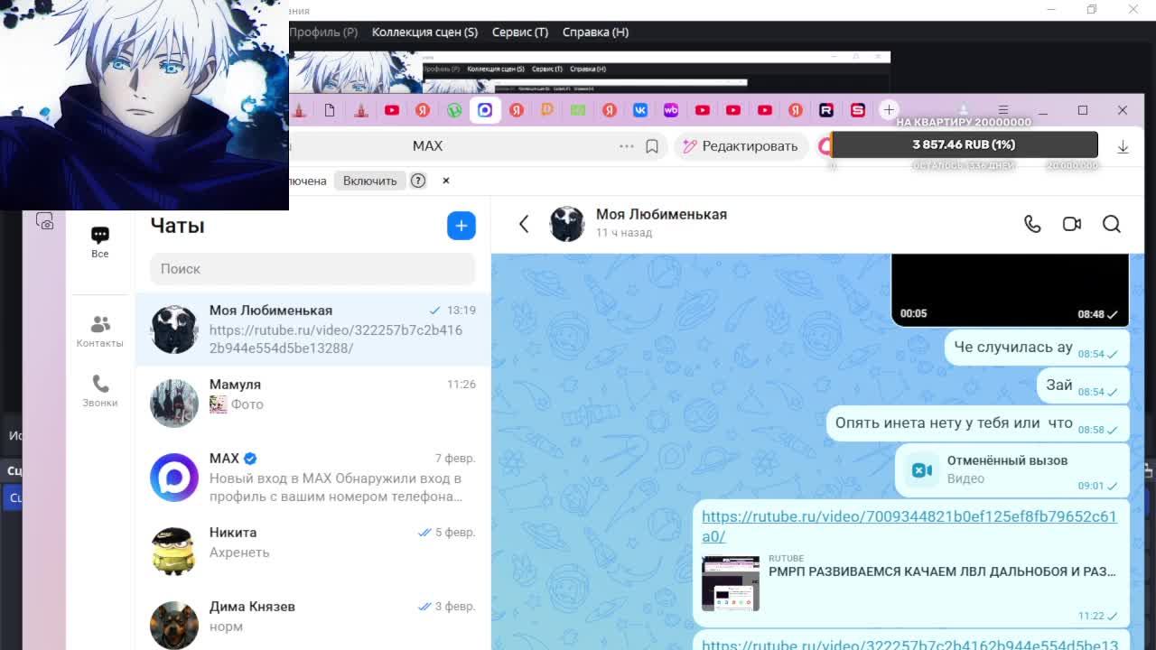Click the donation goal bar 3 857.46 RUB
This screenshot has height=650, width=1156.
click(964, 144)
